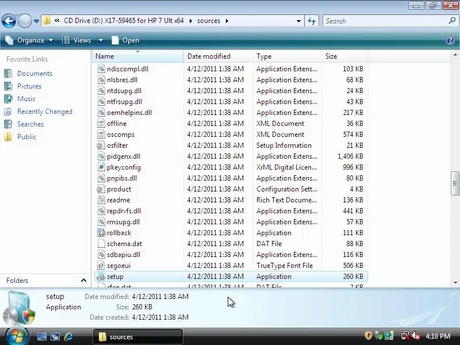This screenshot has height=345, width=460.
Task: Show hidden parent folders via double chevron
Action: tap(57, 21)
